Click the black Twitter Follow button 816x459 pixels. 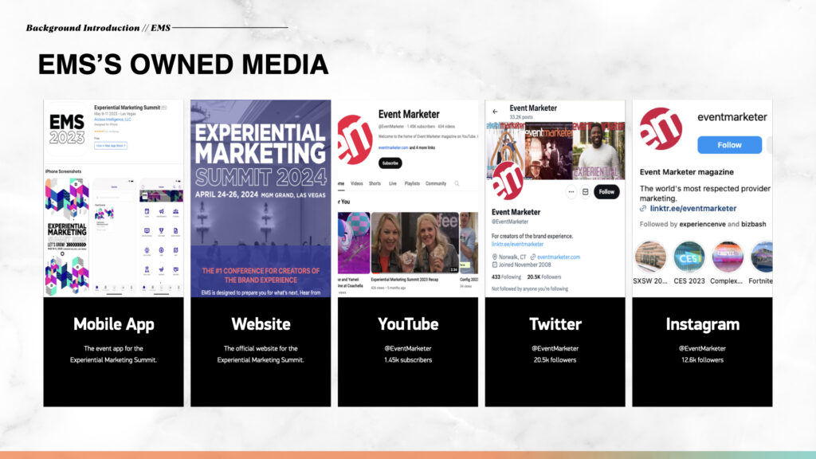coord(607,192)
